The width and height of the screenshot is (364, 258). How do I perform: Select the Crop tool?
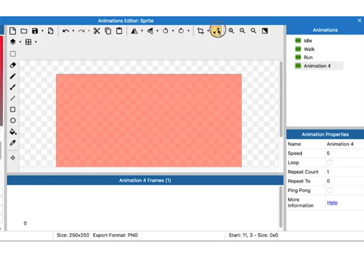(200, 31)
